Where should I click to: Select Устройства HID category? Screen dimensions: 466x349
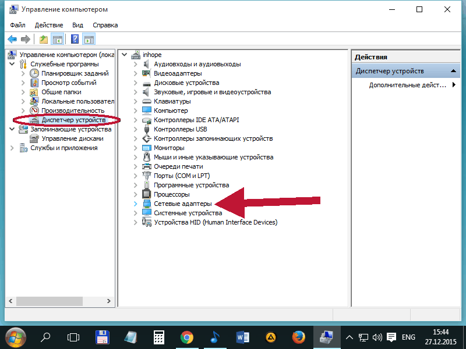(216, 222)
